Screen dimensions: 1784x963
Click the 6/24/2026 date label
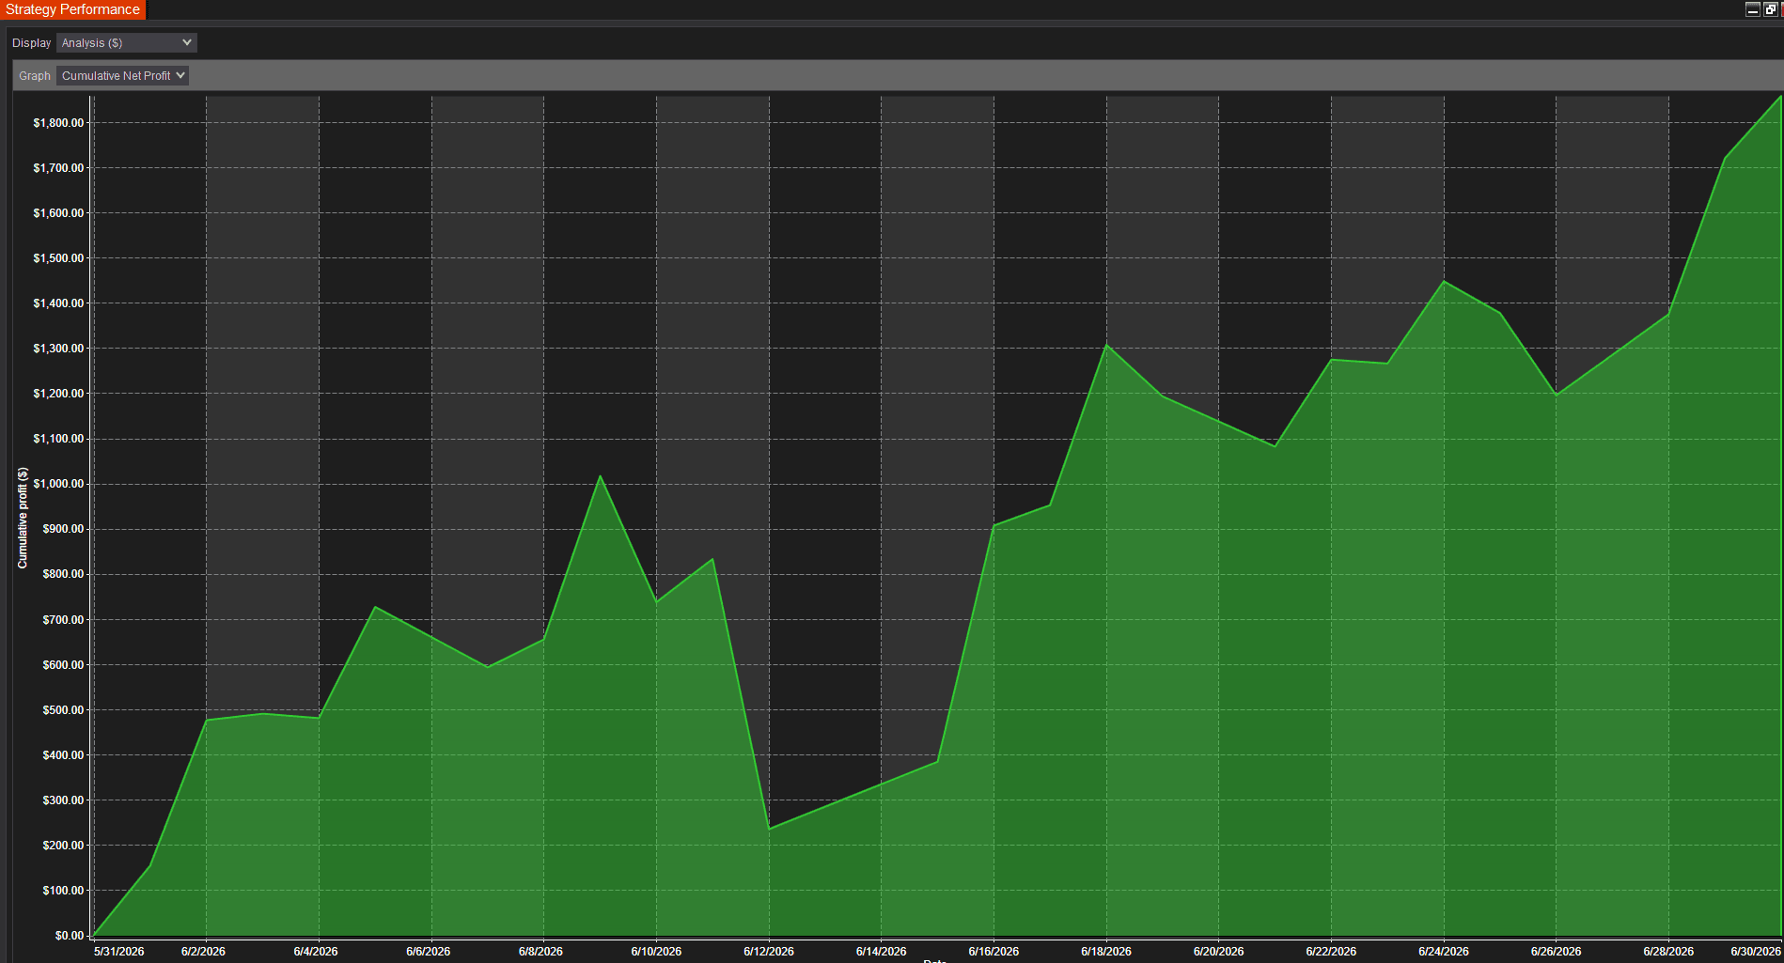tap(1444, 952)
